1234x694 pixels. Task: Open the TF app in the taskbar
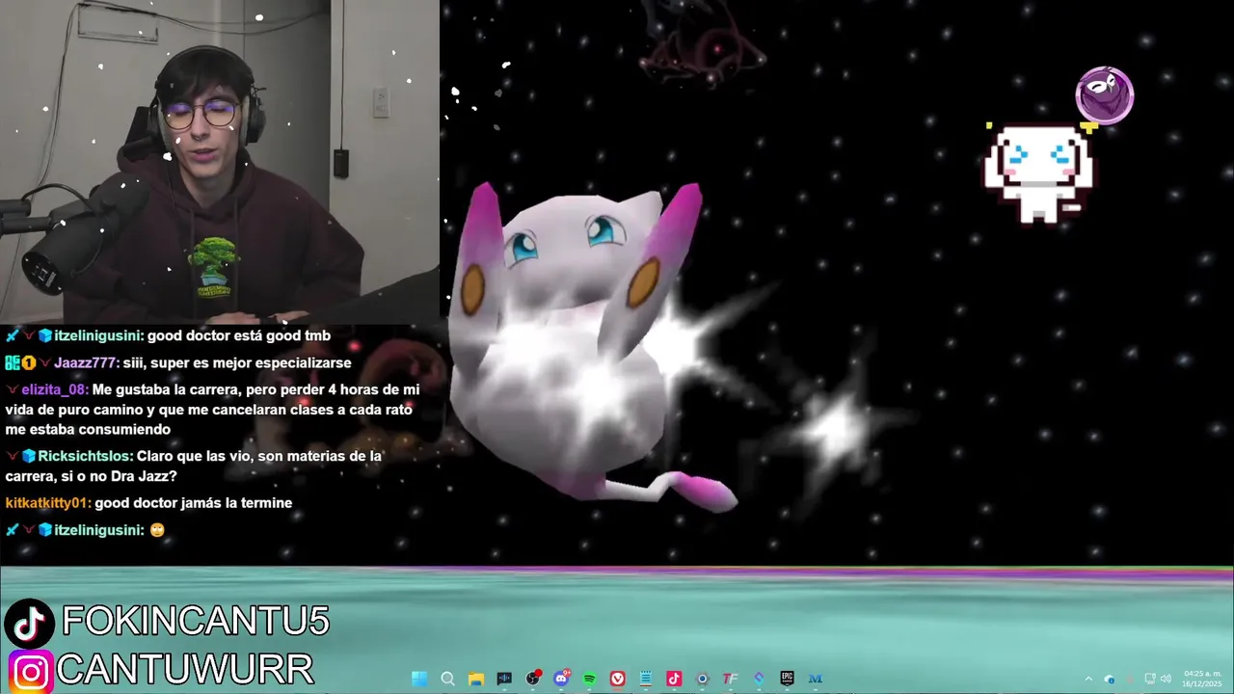(731, 679)
